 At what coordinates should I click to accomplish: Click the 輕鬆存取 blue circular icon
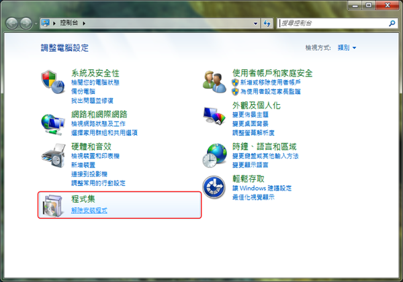[214, 187]
